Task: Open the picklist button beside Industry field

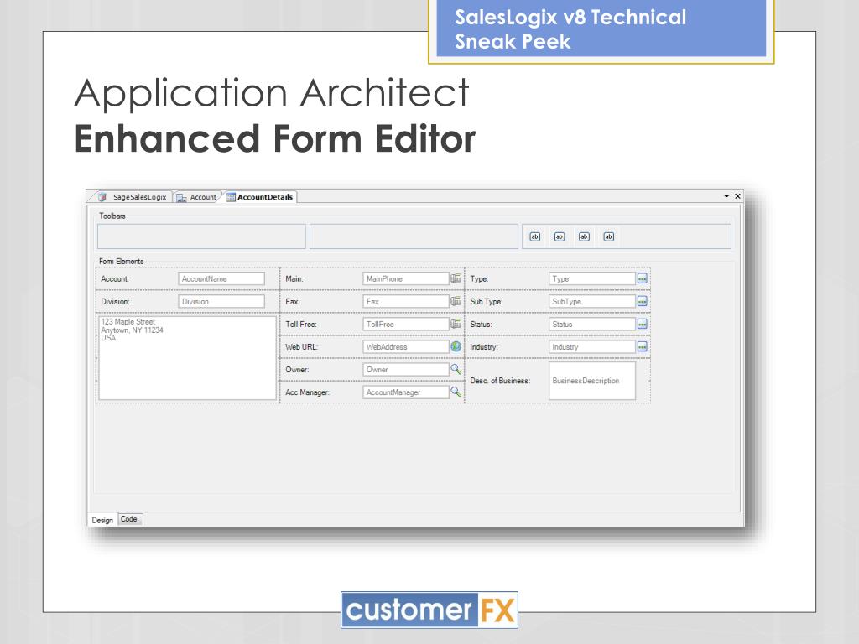Action: coord(643,346)
